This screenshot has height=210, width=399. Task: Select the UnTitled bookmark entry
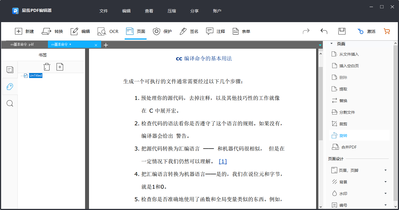point(36,76)
